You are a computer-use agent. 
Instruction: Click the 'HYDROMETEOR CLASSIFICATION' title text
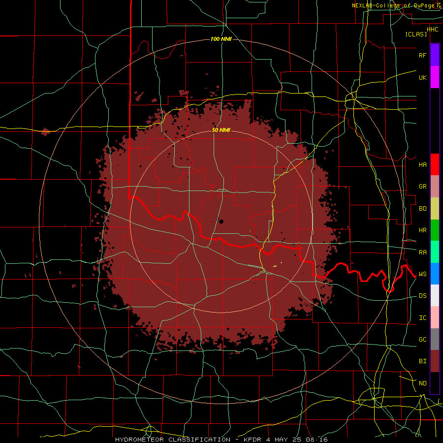173,440
